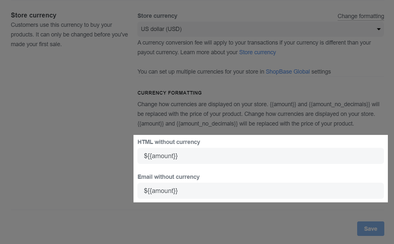This screenshot has height=244, width=394.
Task: Click the dropdown caret arrow for Store currency
Action: tap(378, 29)
